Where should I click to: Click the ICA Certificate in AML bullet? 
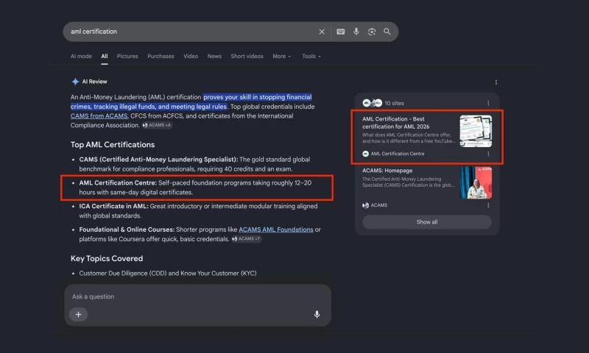[198, 211]
